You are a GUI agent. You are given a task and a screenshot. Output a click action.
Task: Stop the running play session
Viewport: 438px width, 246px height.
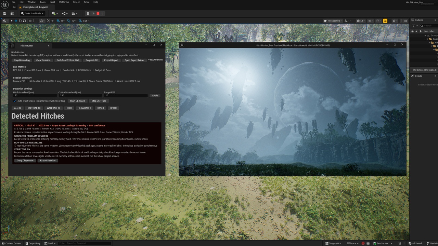[98, 13]
